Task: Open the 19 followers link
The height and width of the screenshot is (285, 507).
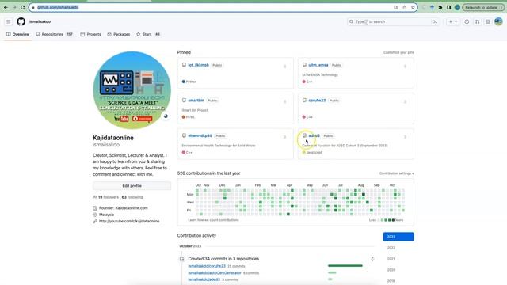Action: [x=109, y=197]
